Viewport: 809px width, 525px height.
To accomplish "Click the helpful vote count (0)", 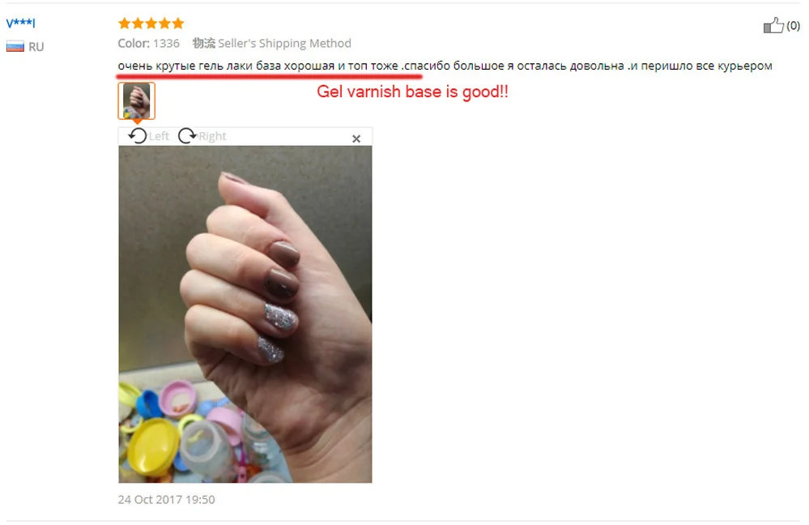I will coord(793,25).
